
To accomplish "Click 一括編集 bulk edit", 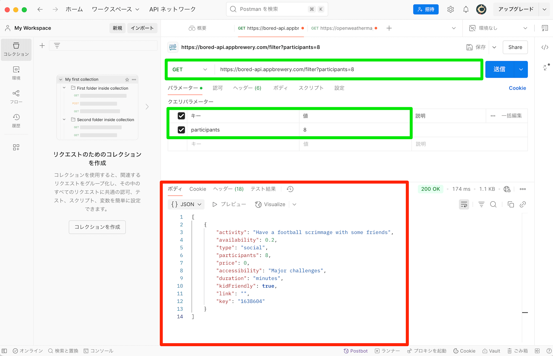I will (512, 116).
